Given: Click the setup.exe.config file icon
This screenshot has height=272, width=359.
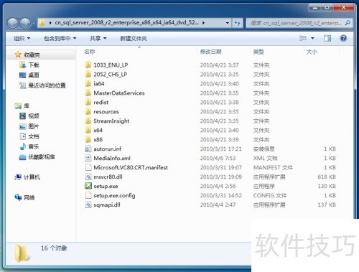Looking at the screenshot, I should tap(88, 195).
